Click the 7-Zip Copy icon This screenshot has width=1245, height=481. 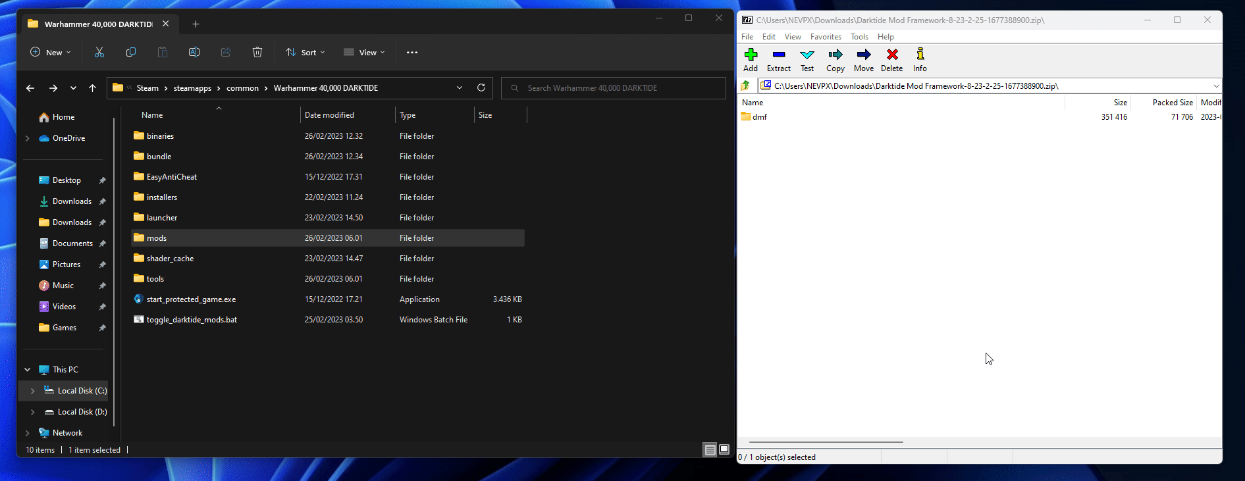835,59
